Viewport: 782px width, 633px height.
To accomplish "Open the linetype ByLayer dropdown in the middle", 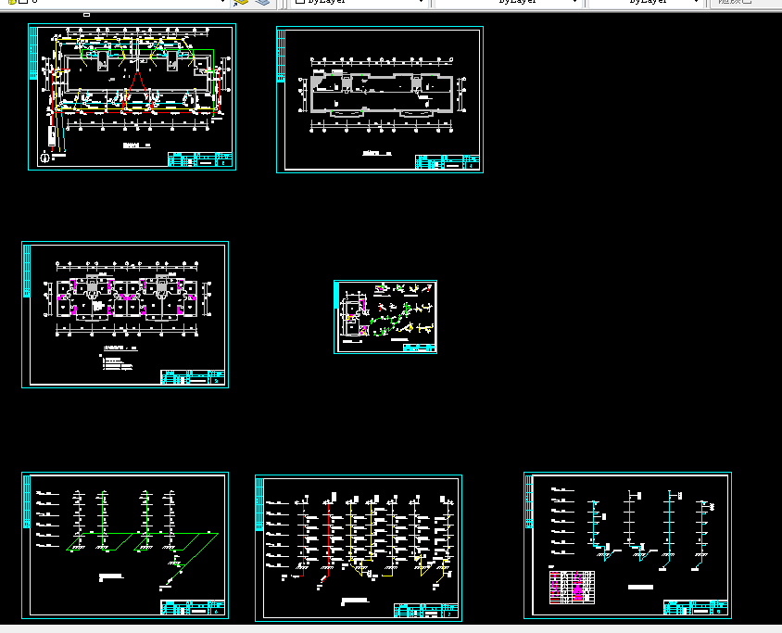I will (508, 3).
